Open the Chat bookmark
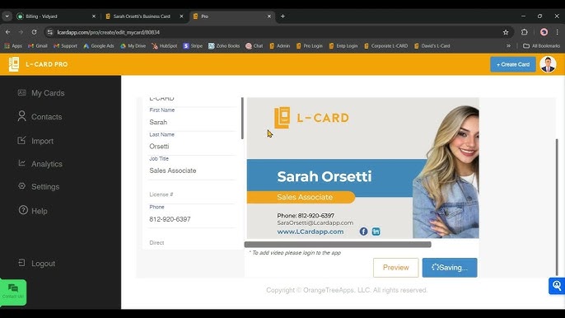 (x=254, y=46)
